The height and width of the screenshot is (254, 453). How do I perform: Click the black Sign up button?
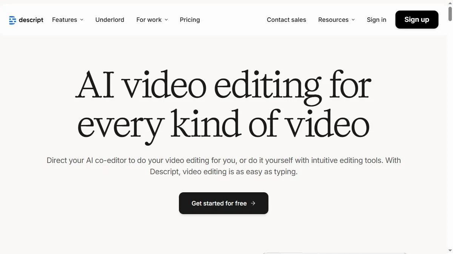(x=417, y=20)
